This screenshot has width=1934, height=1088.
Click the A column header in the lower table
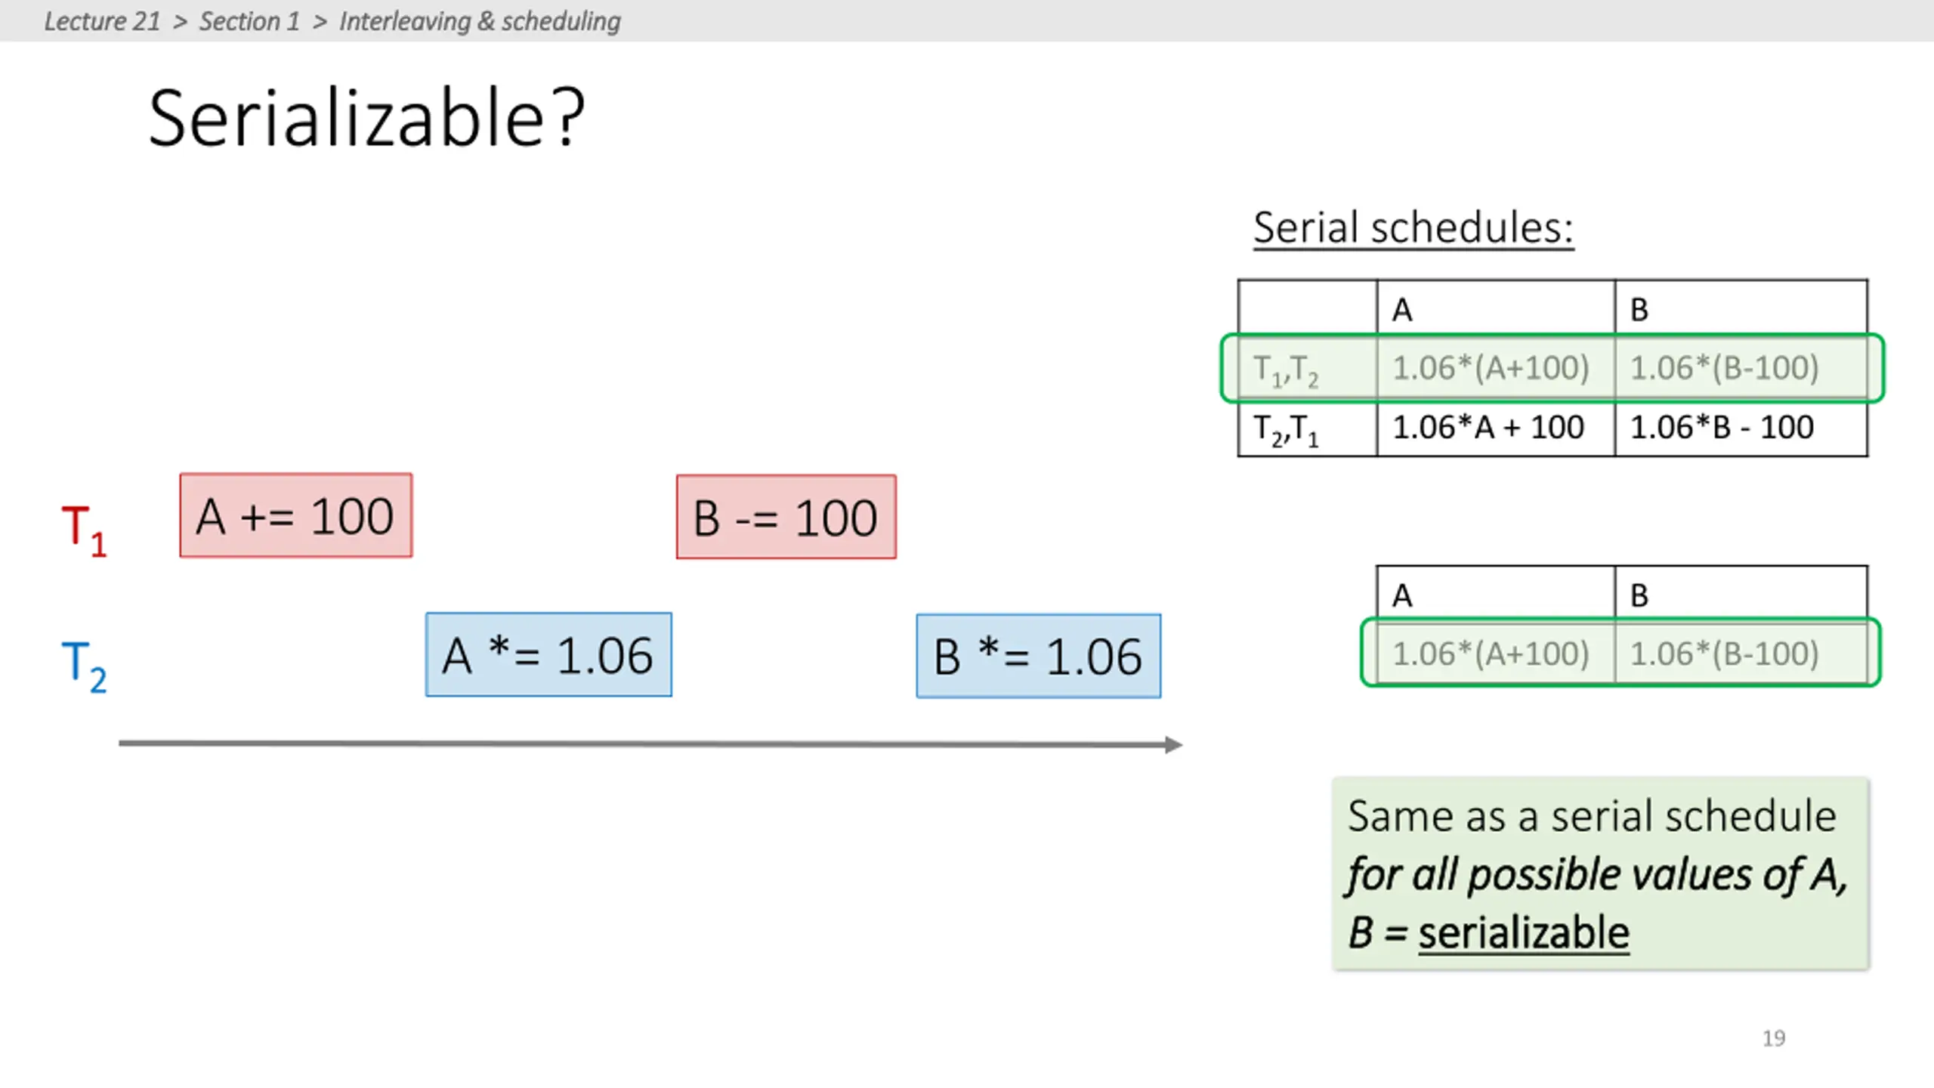click(x=1496, y=595)
